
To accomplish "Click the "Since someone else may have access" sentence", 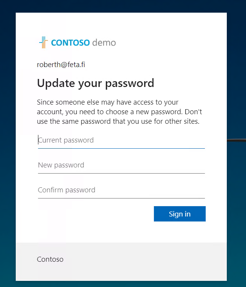I will click(x=100, y=102).
